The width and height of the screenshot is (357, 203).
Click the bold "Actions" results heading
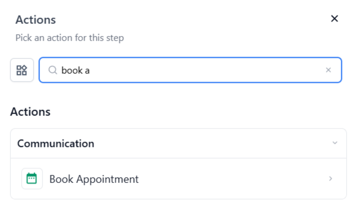(30, 112)
